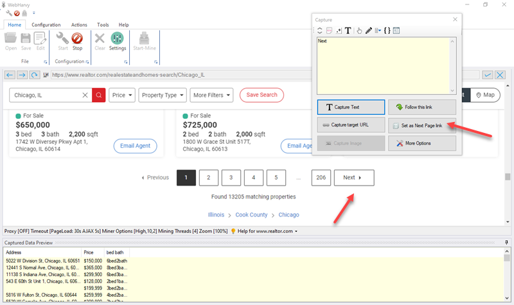This screenshot has width=514, height=305.
Task: Click the curly braces icon in Capture toolbar
Action: (x=387, y=30)
